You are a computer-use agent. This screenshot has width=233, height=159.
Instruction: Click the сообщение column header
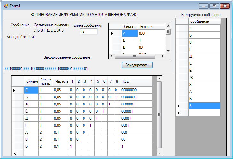coord(204,21)
